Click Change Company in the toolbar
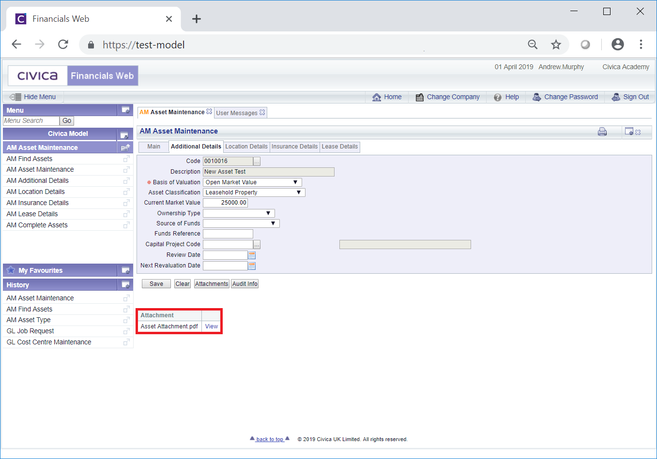The width and height of the screenshot is (657, 459). pyautogui.click(x=447, y=97)
